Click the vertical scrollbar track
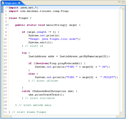This screenshot has width=126, height=119. click(121, 60)
